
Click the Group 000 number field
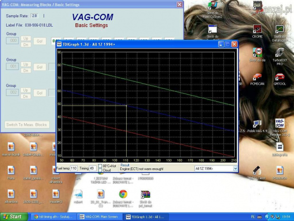tap(12, 40)
